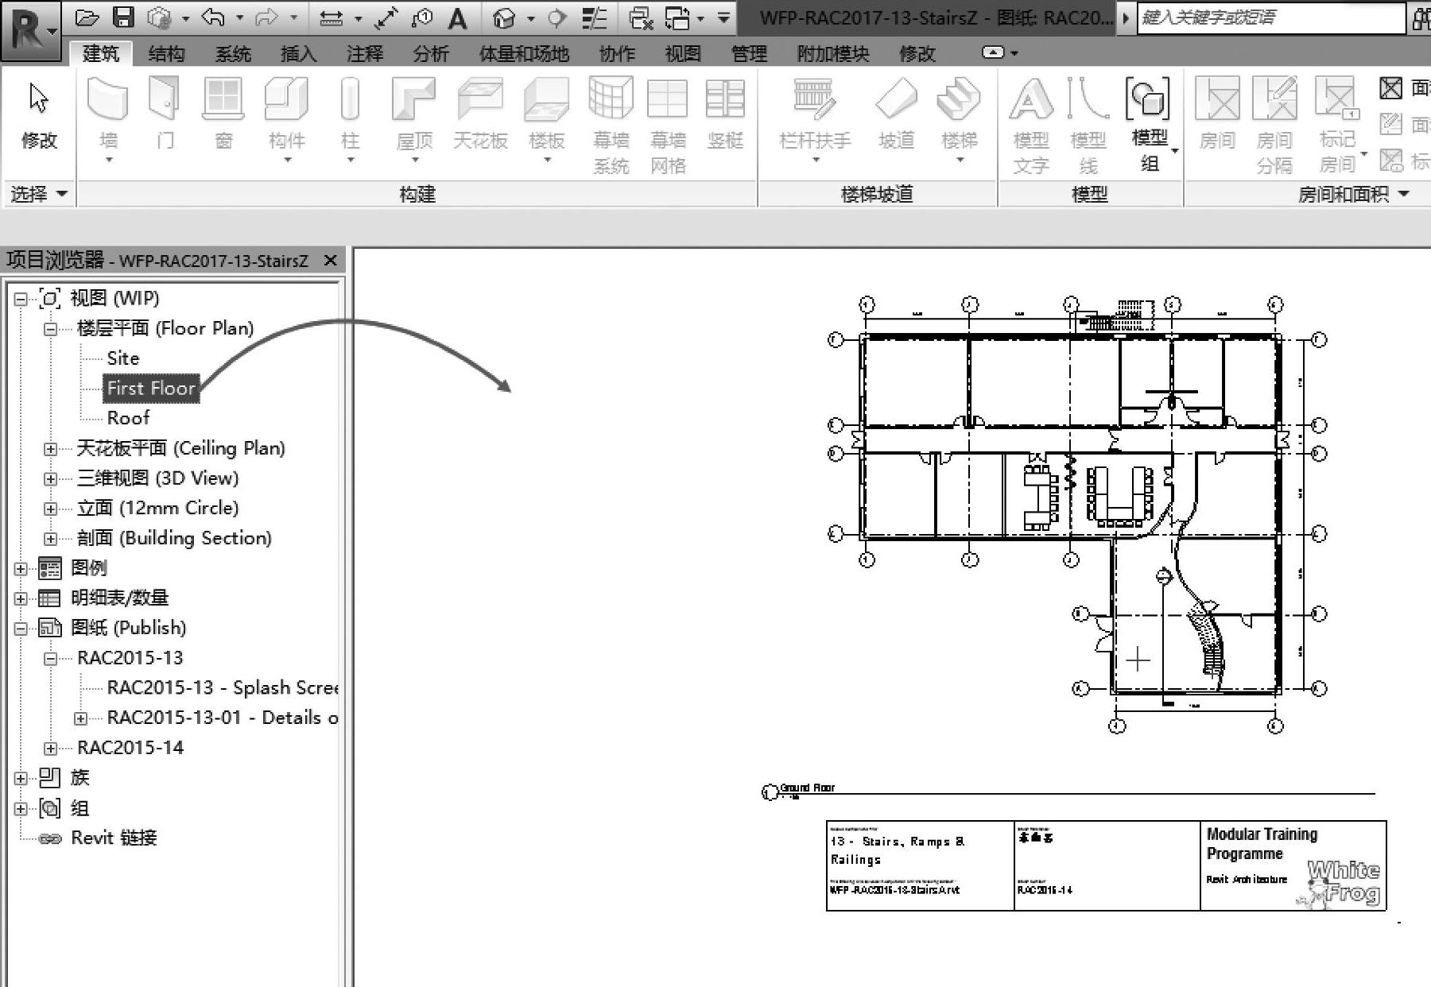1431x987 pixels.
Task: Open the 建筑 ribbon tab
Action: 101,53
